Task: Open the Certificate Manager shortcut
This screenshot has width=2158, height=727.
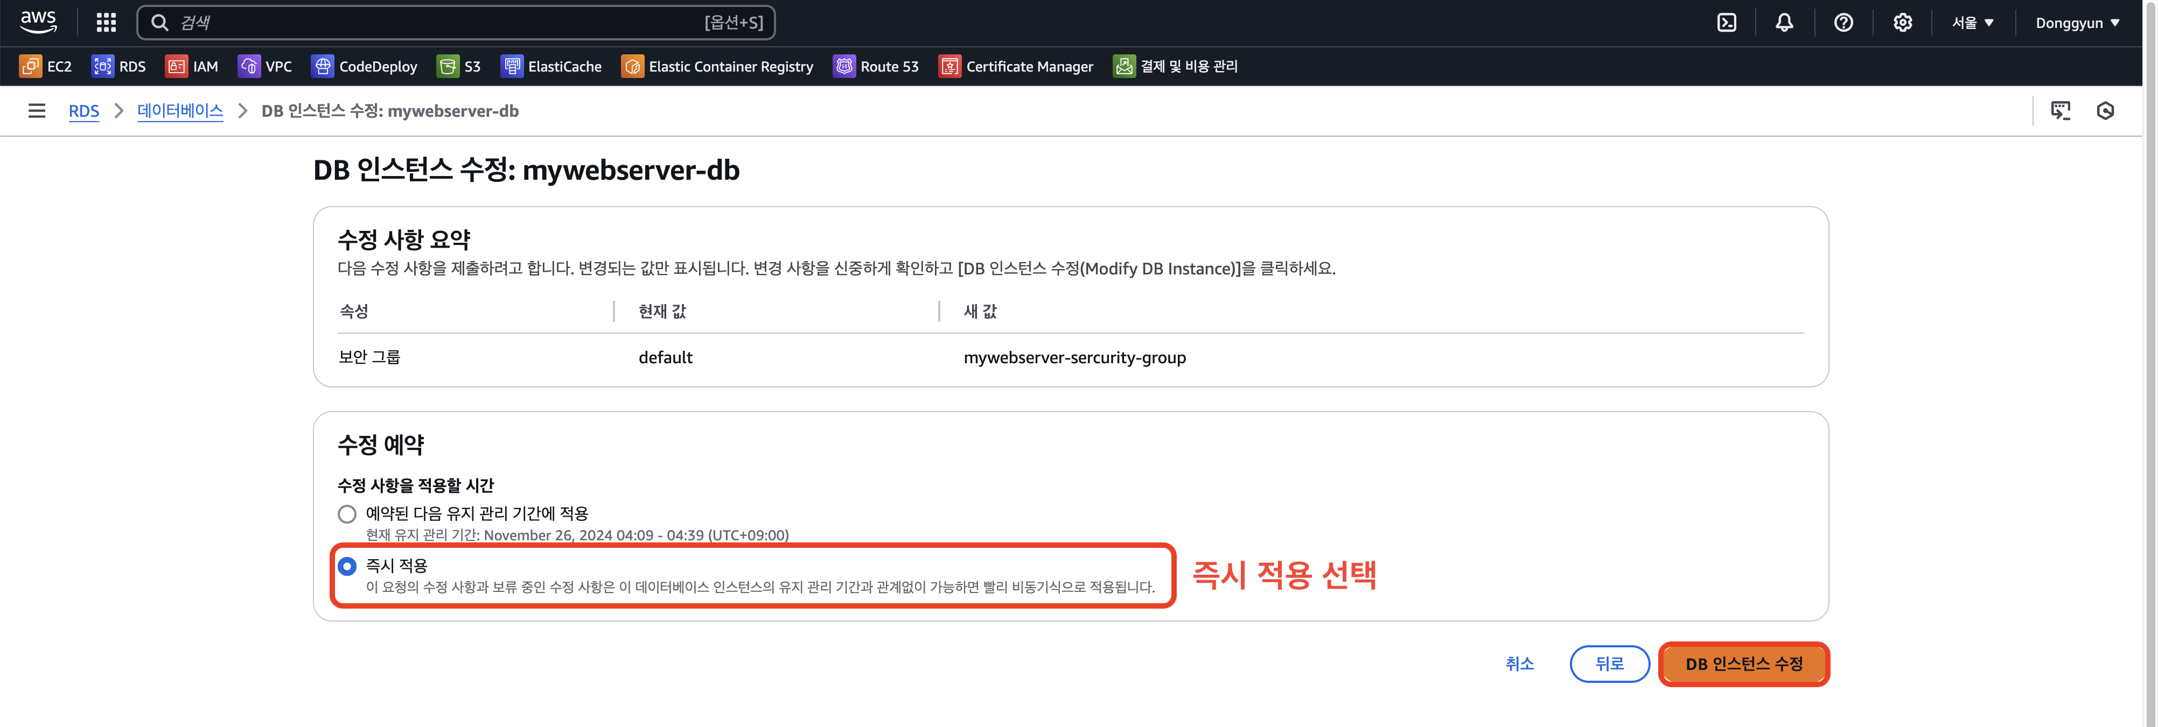Action: click(x=1016, y=66)
